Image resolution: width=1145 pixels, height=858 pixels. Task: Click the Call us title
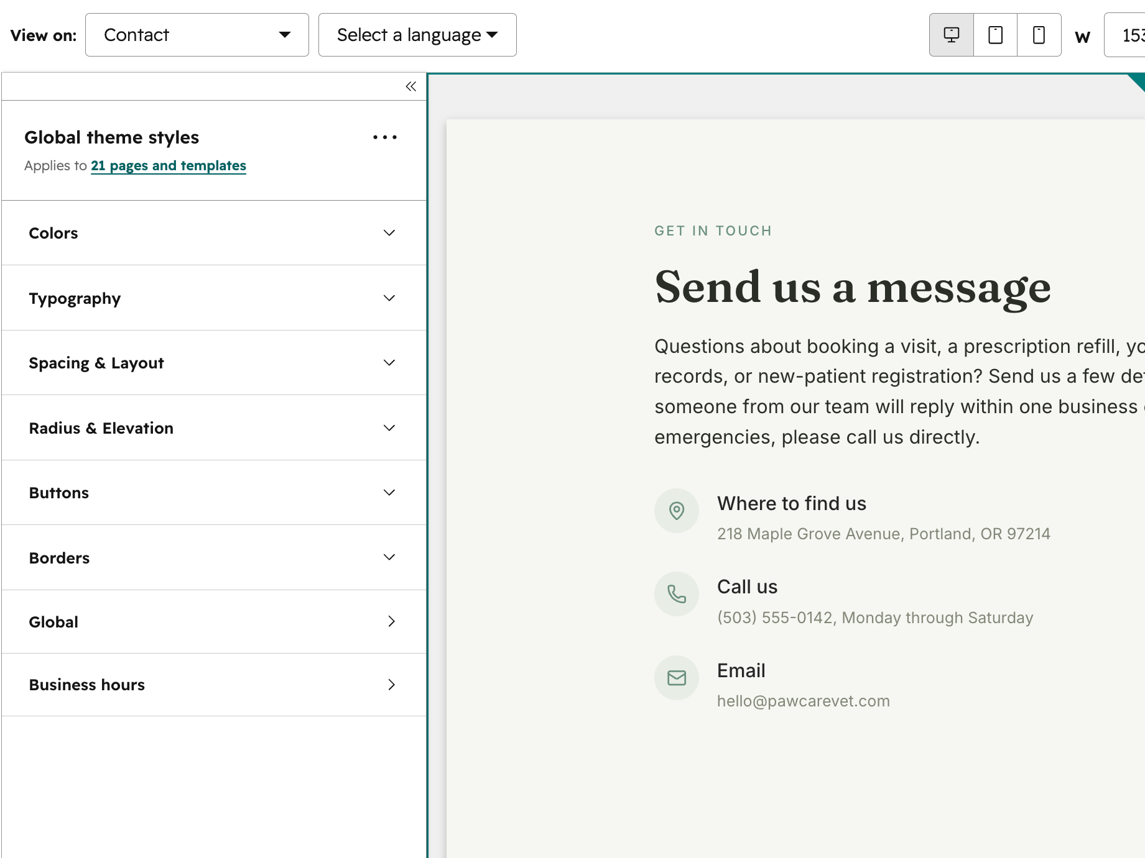pyautogui.click(x=748, y=586)
